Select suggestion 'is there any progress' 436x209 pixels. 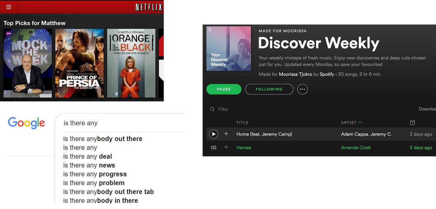[95, 174]
